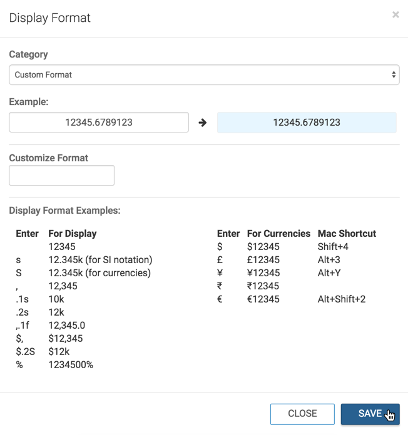
Task: Click the '$.2S' format code entry
Action: click(25, 351)
